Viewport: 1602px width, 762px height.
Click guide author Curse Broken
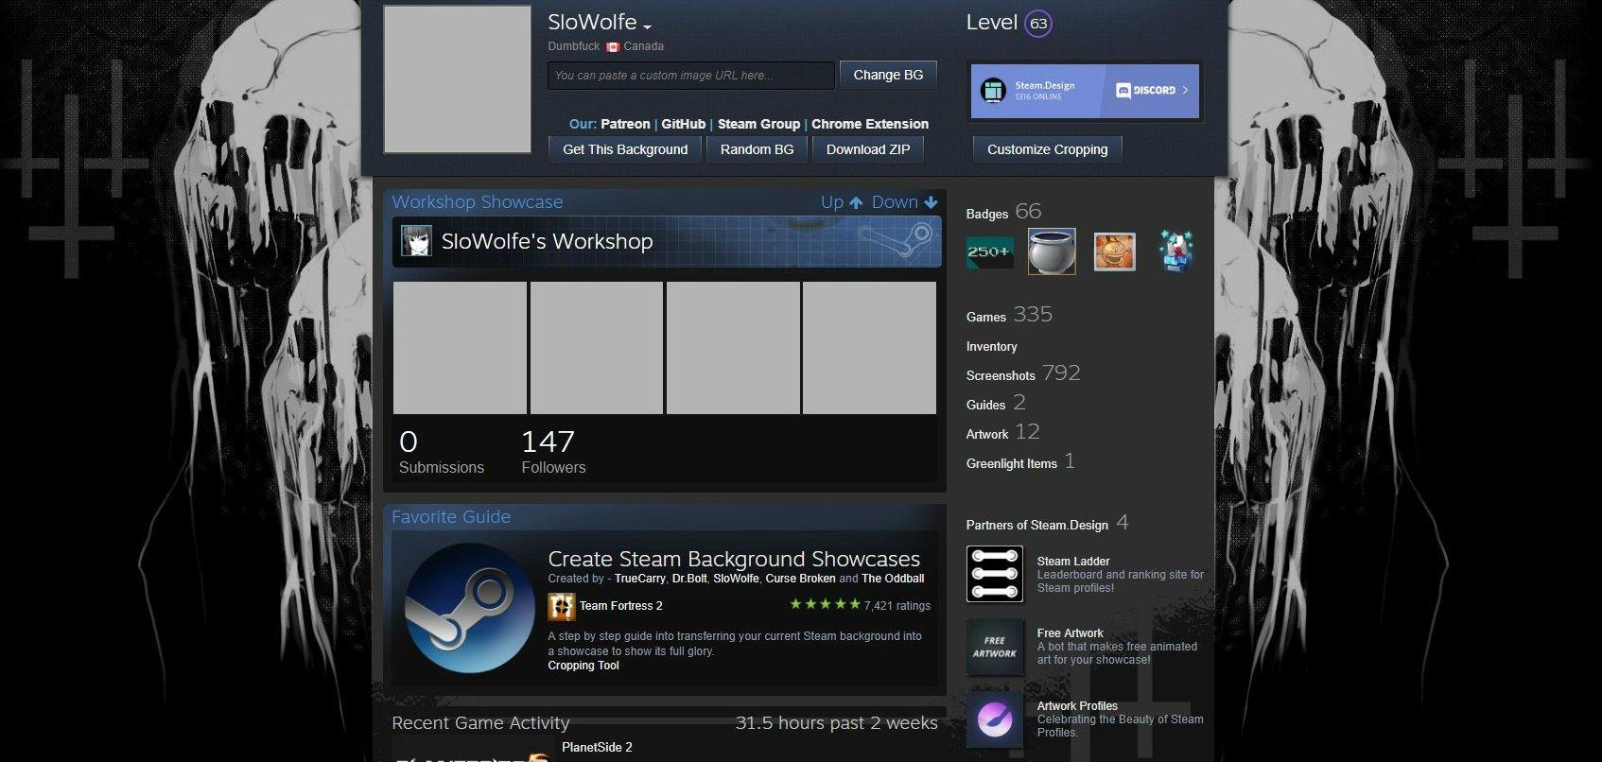pyautogui.click(x=800, y=579)
